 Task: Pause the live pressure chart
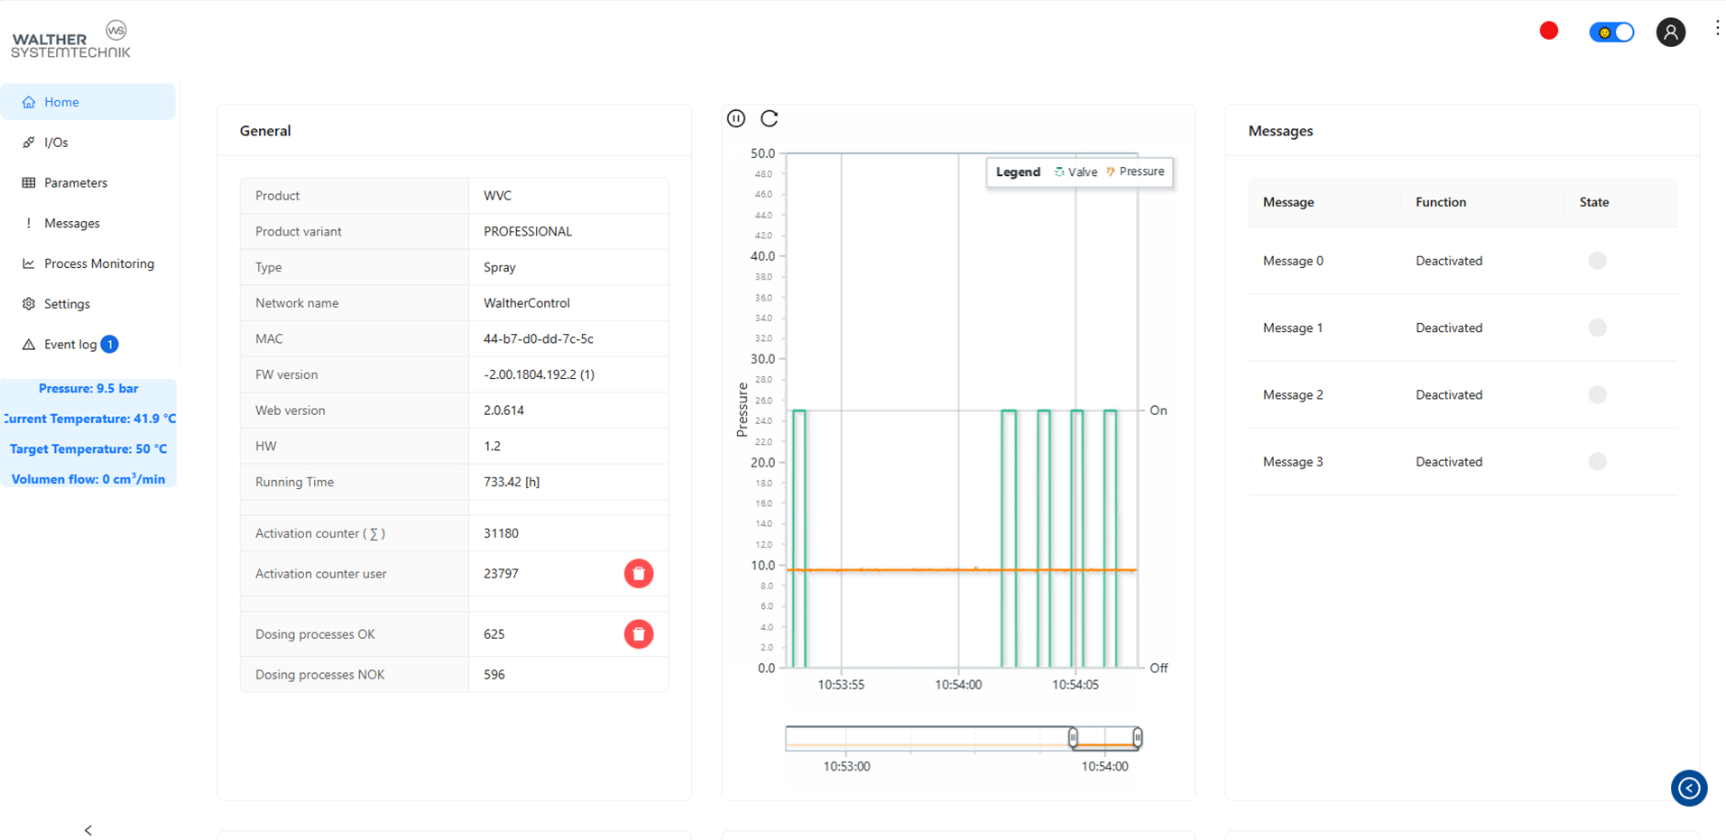point(736,118)
